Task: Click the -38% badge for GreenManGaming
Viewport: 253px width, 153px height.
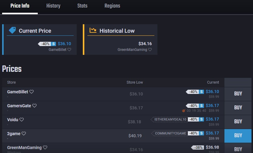Action: pos(198,147)
